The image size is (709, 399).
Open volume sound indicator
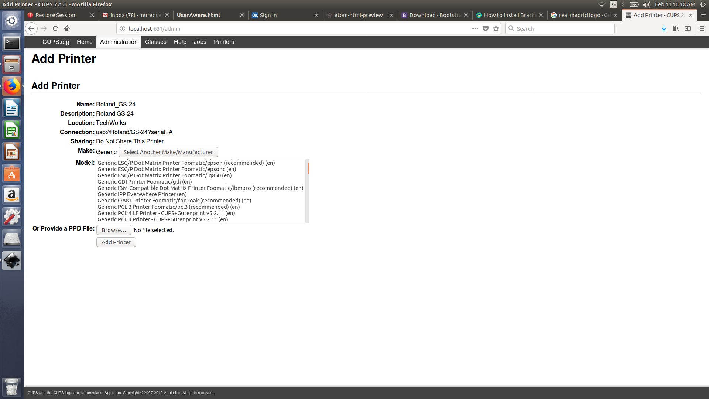(647, 4)
